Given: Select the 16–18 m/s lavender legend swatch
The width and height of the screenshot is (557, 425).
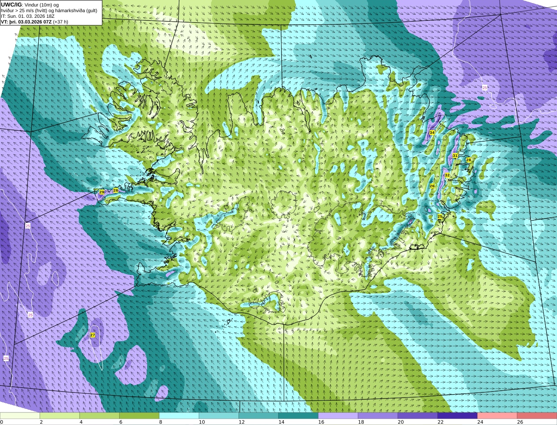Looking at the screenshot, I should (x=338, y=416).
